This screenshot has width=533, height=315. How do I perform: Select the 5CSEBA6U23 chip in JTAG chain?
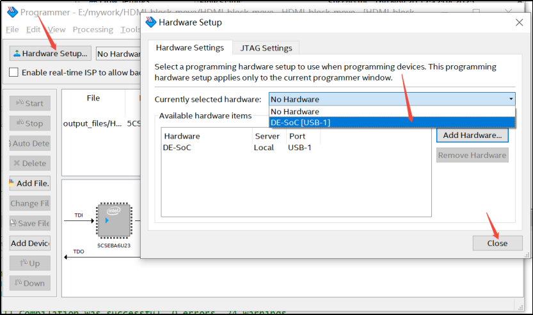tap(114, 220)
